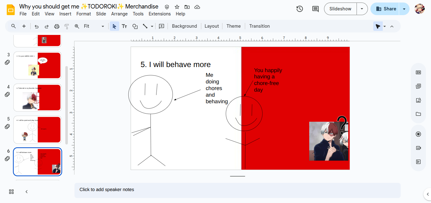
Task: Select the Line tool
Action: (145, 26)
